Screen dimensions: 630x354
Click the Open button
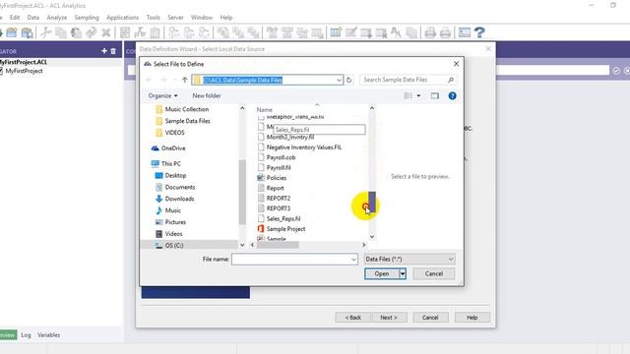382,273
